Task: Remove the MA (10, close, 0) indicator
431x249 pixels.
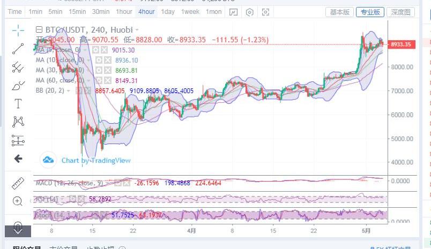Action: coord(107,60)
